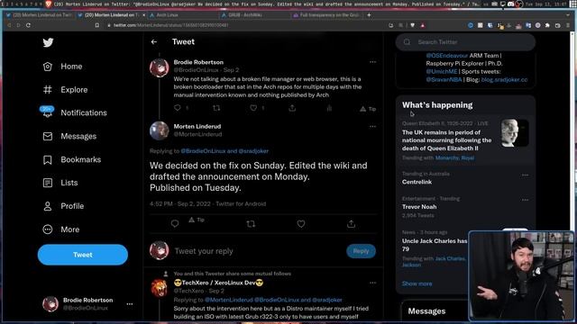Retweet Brodie Robertson's tweet

pos(216,108)
